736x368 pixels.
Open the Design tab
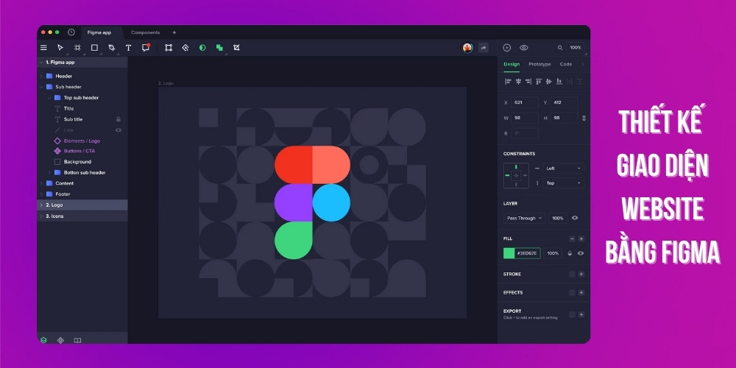pos(512,64)
